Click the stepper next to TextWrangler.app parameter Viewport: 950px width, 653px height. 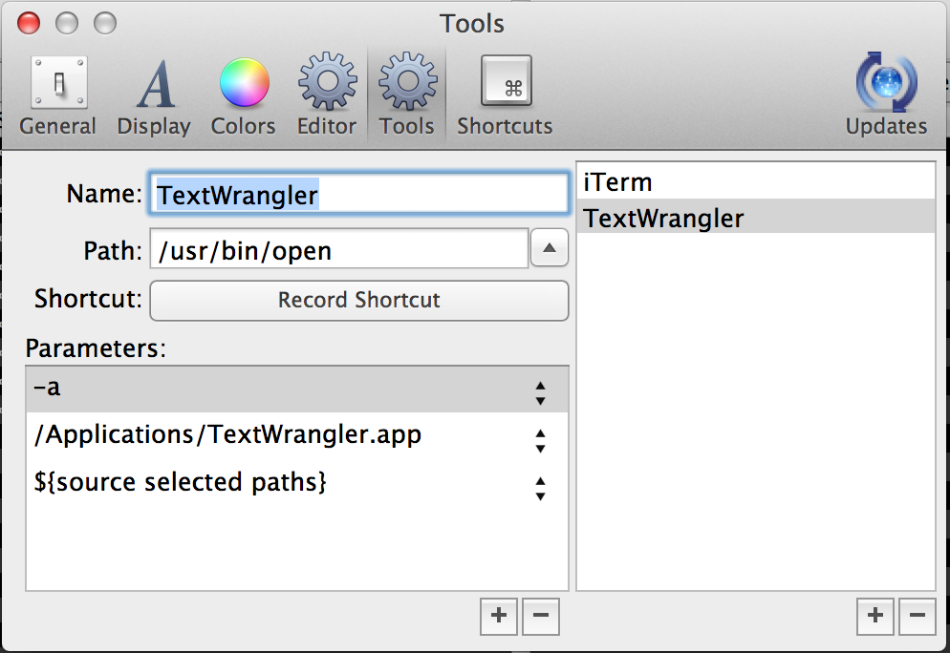point(540,436)
